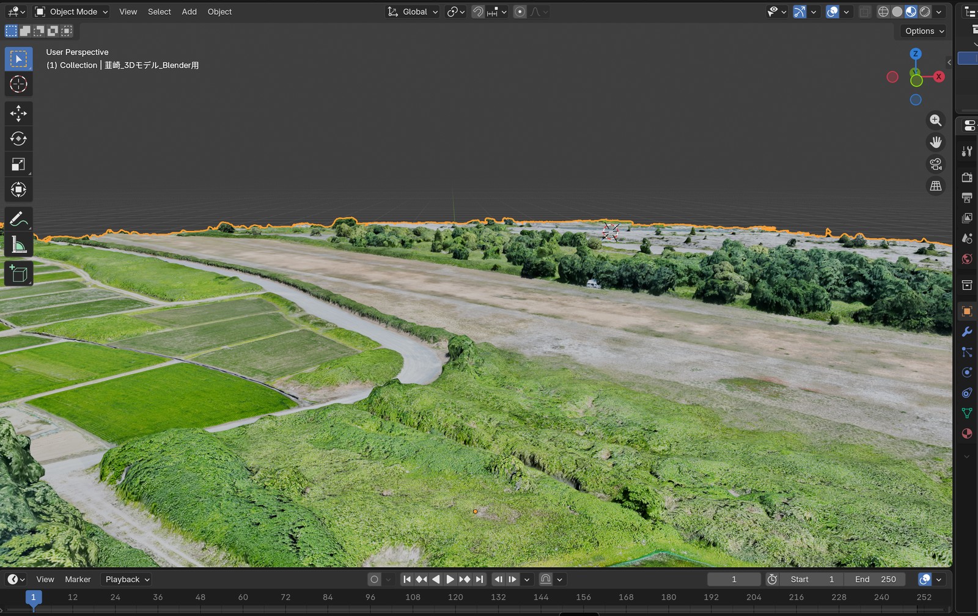Switch to wireframe viewport shading
Screen dimensions: 978x616
point(883,12)
